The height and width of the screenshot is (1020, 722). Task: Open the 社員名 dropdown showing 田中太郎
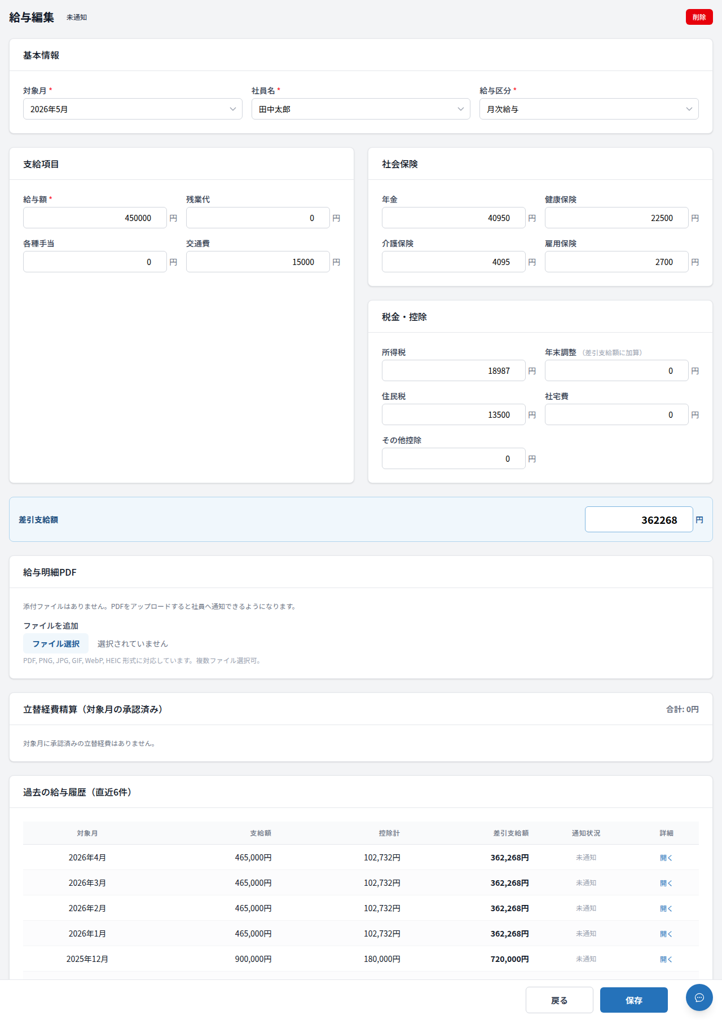point(361,109)
